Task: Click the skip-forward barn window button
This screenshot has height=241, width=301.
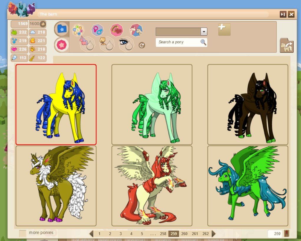Action: click(283, 14)
